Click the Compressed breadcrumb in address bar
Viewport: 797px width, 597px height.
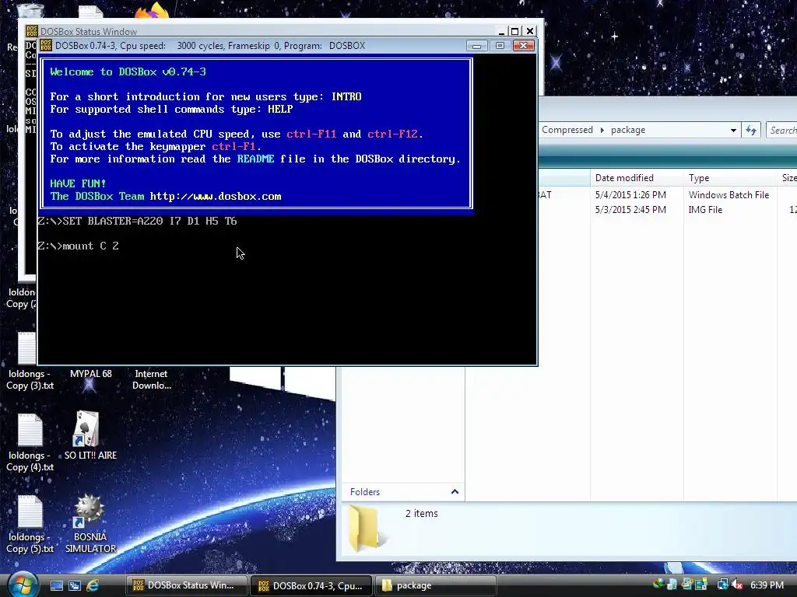567,130
